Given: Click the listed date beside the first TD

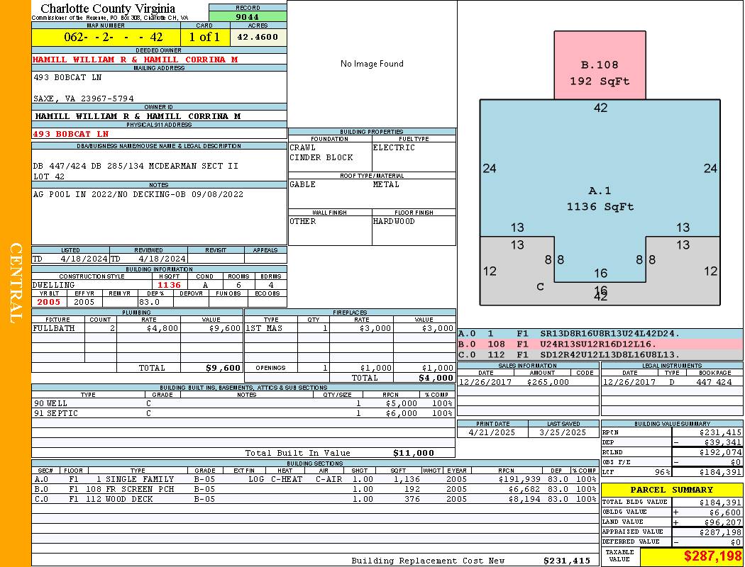Looking at the screenshot, I should point(84,259).
